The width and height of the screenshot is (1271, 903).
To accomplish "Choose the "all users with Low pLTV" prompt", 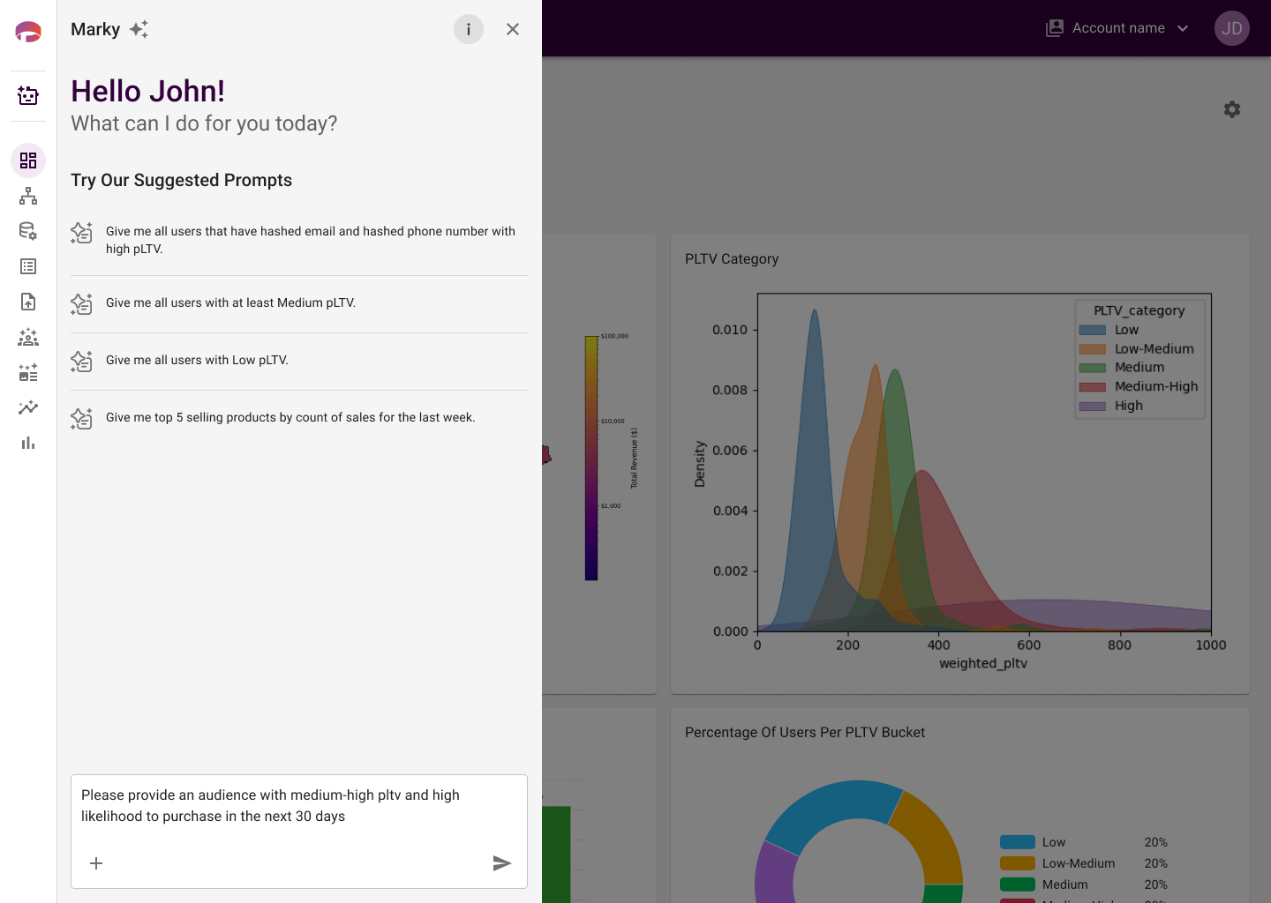I will [x=299, y=361].
